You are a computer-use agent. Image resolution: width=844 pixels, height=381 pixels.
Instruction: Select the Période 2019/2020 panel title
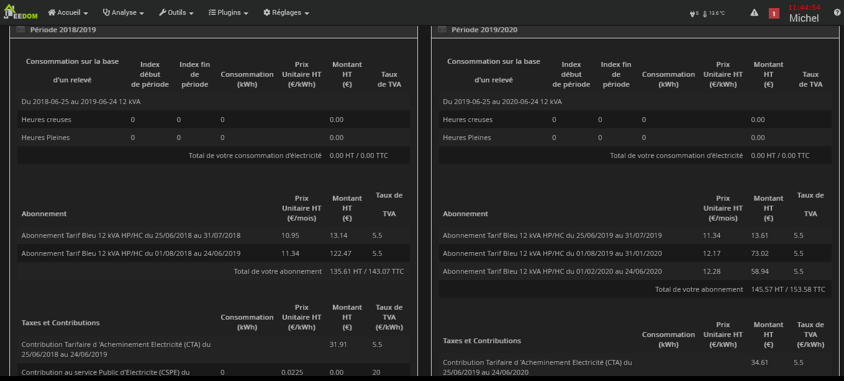click(x=484, y=30)
